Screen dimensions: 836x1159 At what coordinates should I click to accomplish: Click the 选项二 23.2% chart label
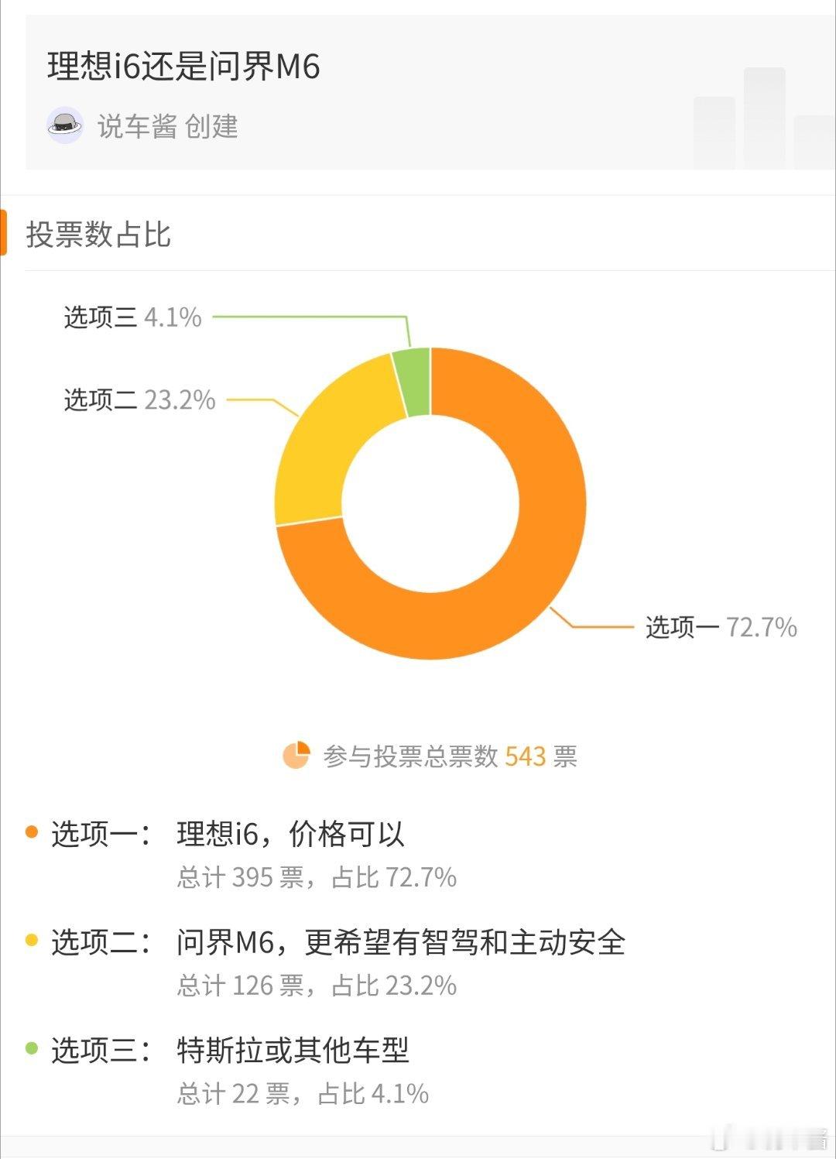[139, 401]
